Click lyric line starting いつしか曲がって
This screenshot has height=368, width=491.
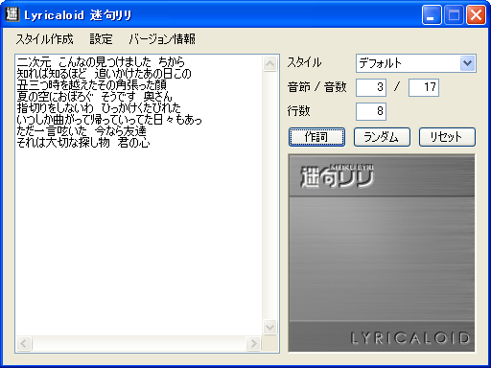click(x=109, y=120)
